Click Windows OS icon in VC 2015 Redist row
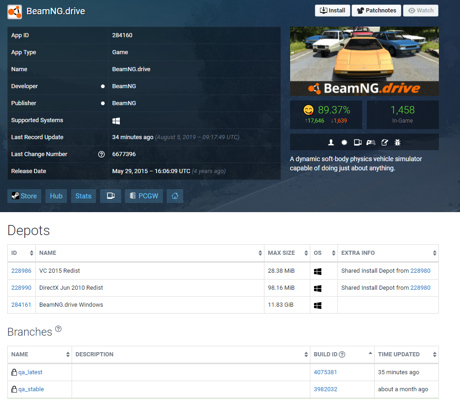This screenshot has width=460, height=399. click(x=318, y=271)
